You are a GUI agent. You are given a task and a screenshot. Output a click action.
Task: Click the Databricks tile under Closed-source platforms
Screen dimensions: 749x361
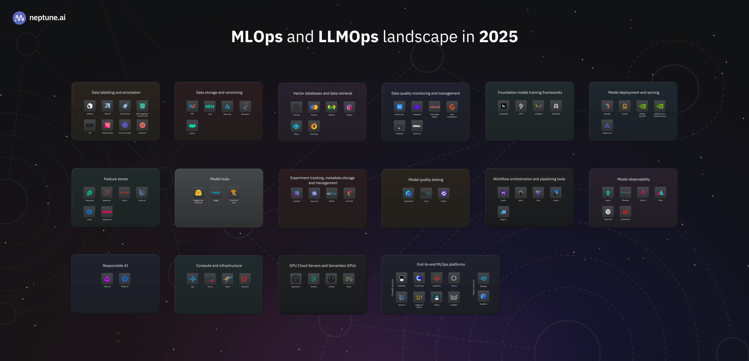[437, 278]
